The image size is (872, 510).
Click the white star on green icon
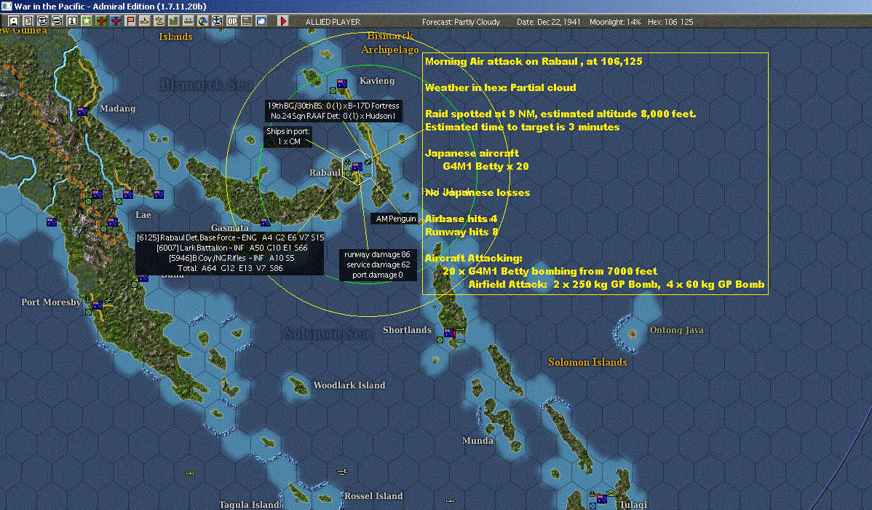(x=86, y=21)
